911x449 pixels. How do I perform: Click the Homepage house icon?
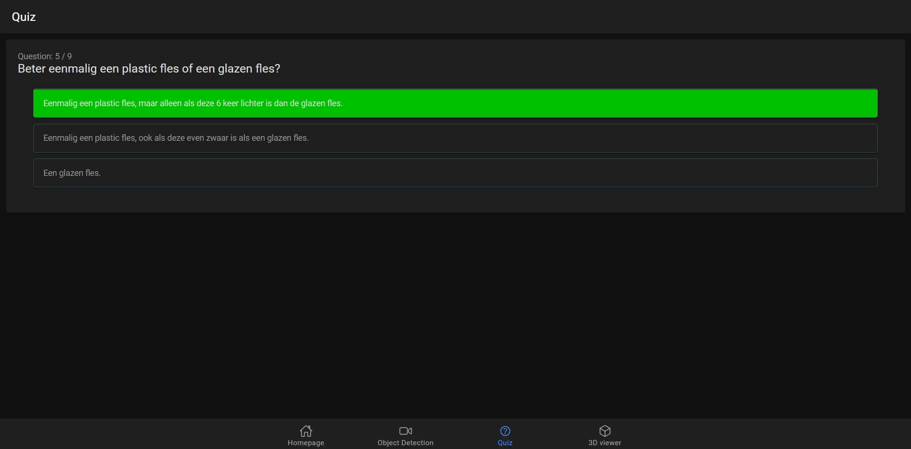[x=306, y=431]
